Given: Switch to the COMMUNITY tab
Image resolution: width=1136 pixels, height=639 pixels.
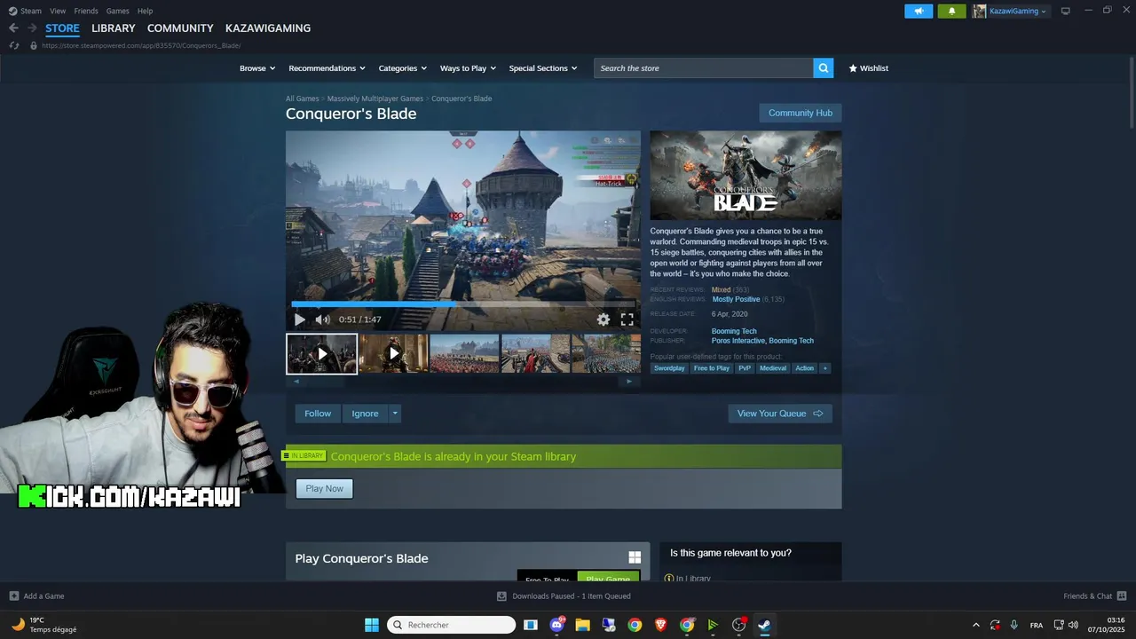Looking at the screenshot, I should click(x=180, y=28).
